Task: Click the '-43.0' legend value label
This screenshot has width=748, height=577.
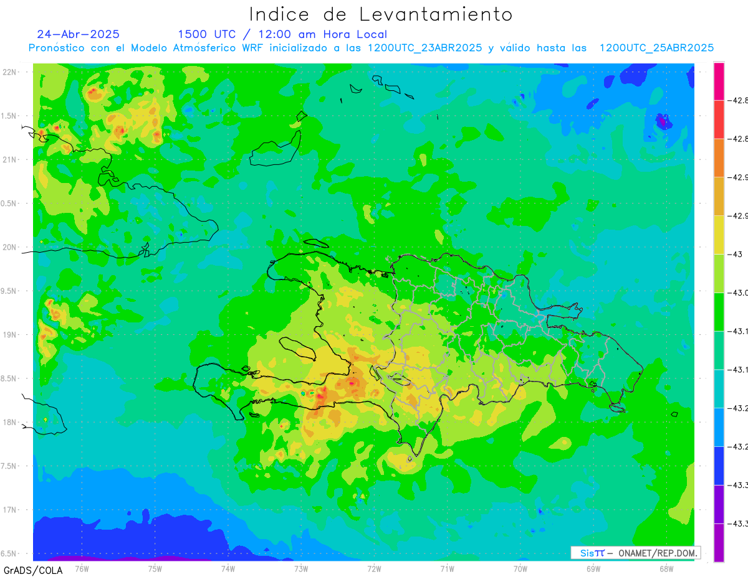Action: click(739, 293)
